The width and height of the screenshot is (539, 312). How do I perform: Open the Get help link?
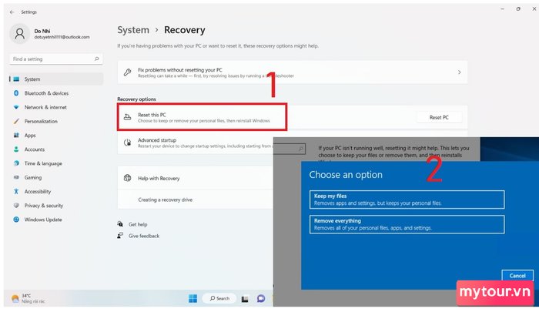click(138, 224)
